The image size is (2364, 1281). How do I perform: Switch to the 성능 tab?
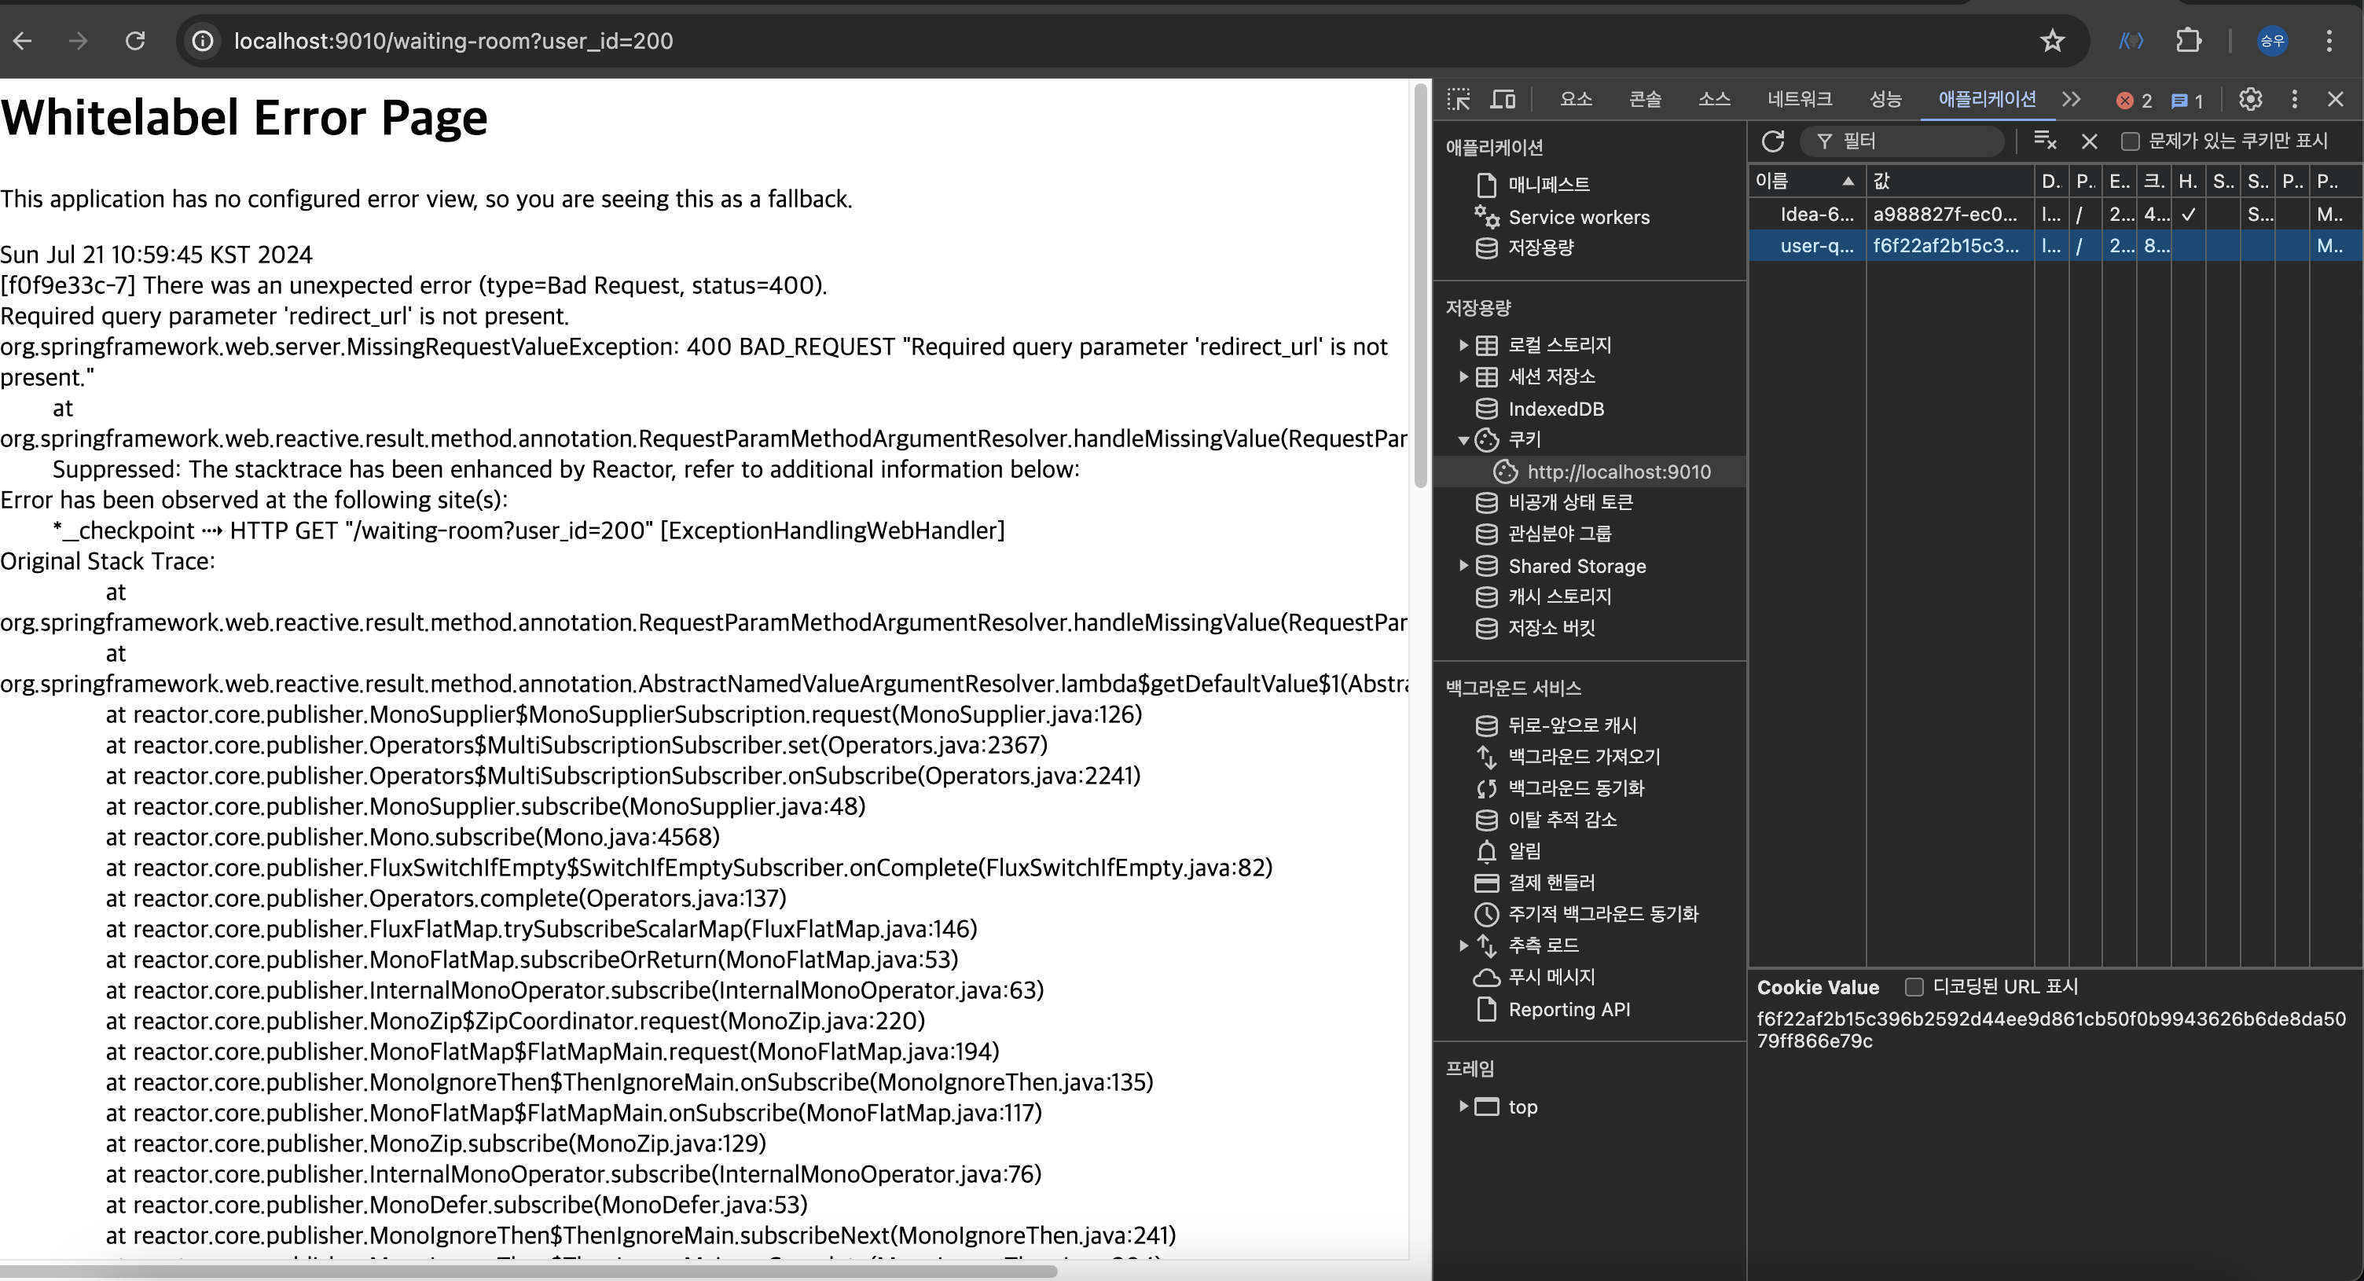(x=1885, y=99)
